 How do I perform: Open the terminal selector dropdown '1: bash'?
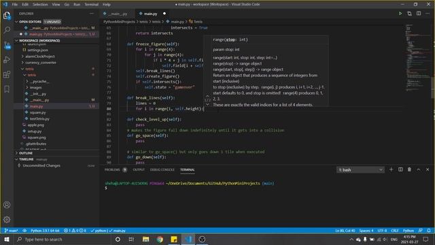point(360,169)
